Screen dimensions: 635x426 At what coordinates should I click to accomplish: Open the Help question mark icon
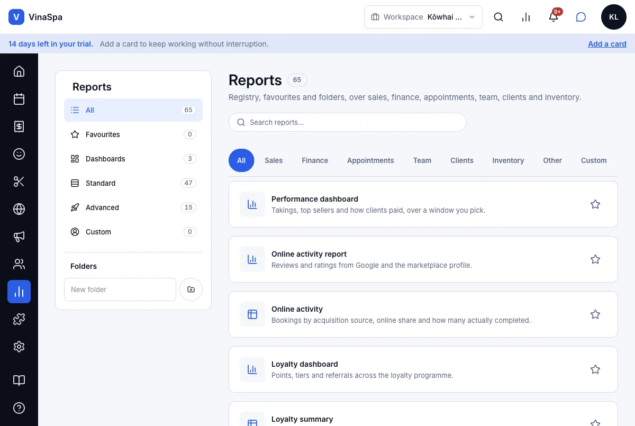pyautogui.click(x=19, y=408)
